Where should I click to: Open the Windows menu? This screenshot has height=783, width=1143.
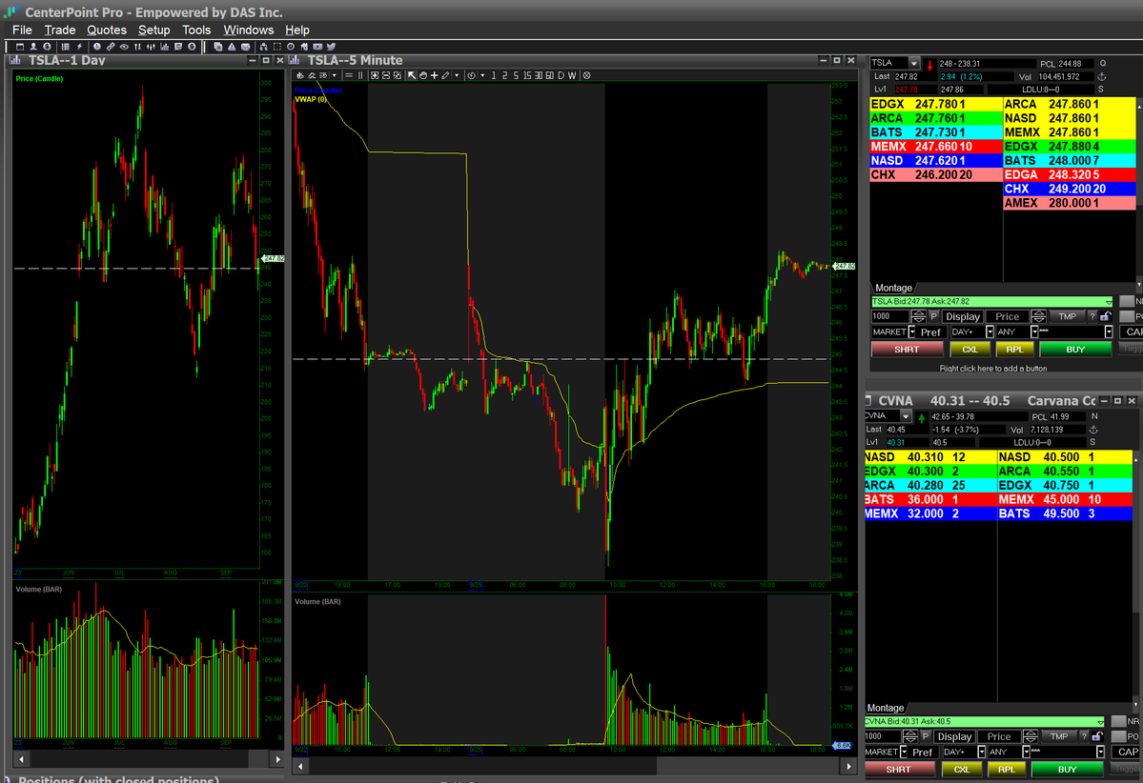tap(248, 30)
